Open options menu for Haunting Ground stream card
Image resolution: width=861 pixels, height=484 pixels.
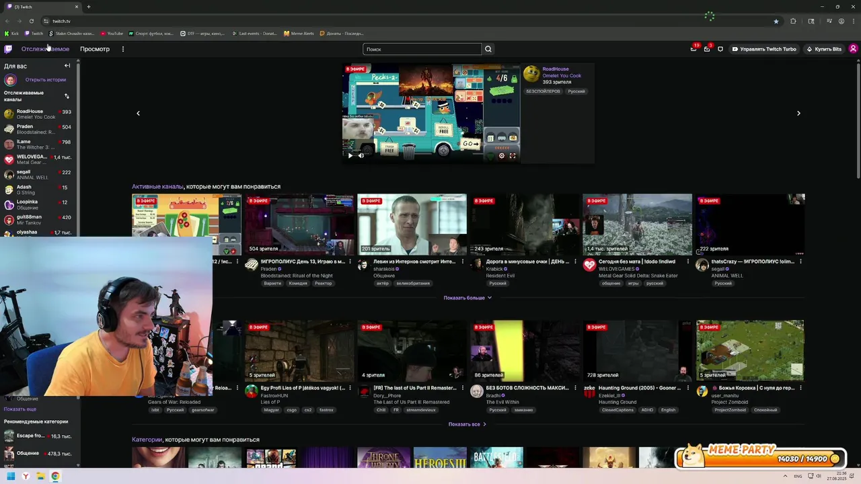[687, 388]
